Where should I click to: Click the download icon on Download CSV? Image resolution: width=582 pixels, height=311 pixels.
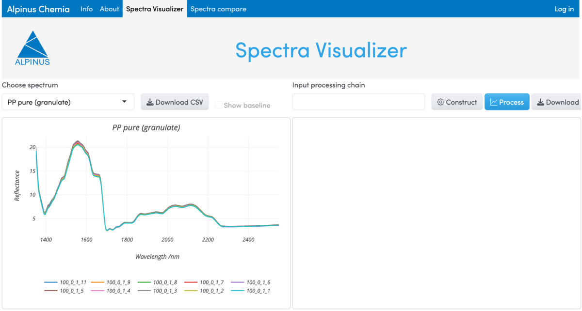click(x=150, y=102)
